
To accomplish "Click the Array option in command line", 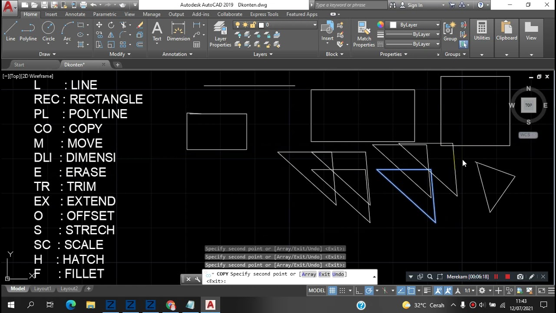I will 309,274.
